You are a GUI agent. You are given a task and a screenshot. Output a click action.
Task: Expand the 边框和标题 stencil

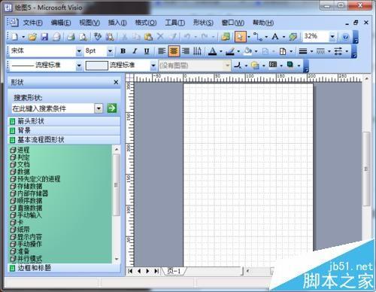64,268
